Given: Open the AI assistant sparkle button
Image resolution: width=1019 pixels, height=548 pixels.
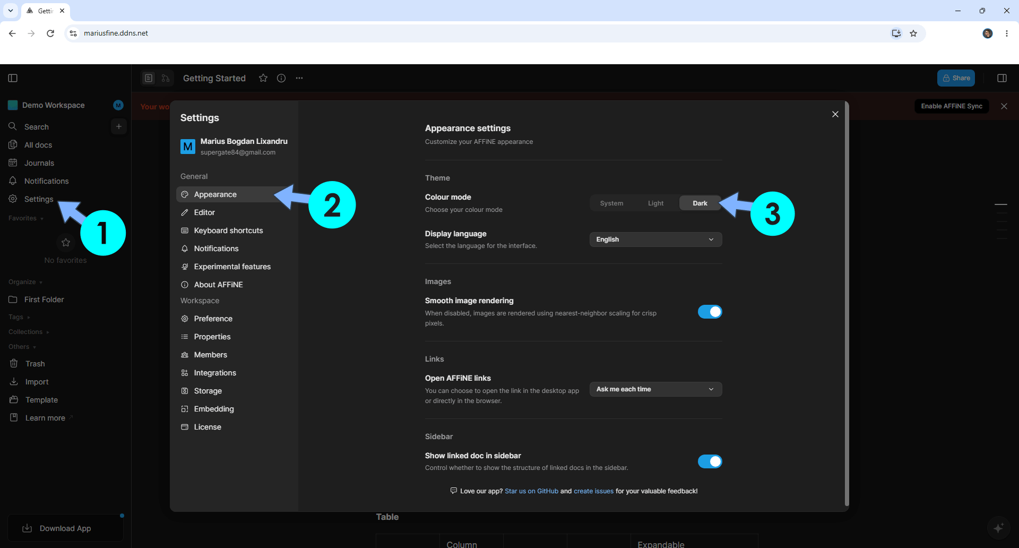Looking at the screenshot, I should 998,528.
